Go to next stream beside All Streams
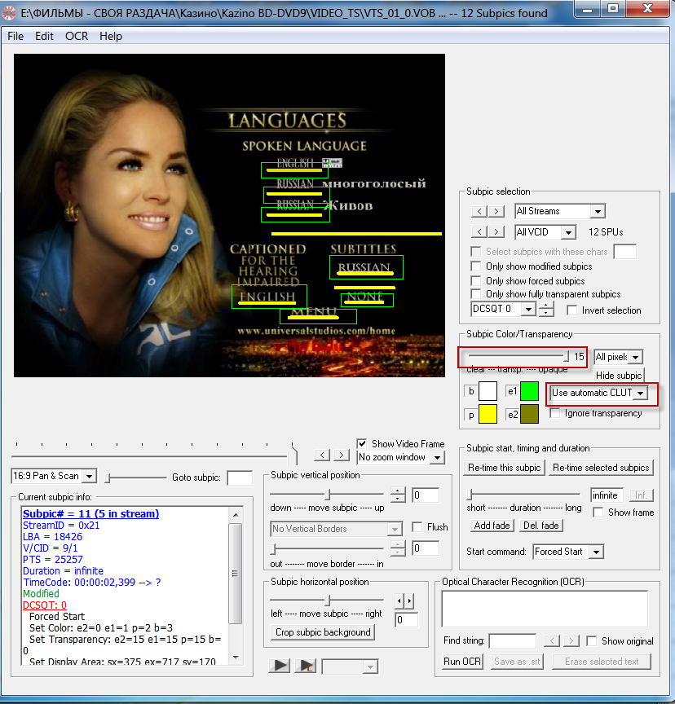This screenshot has height=704, width=675. (x=496, y=211)
